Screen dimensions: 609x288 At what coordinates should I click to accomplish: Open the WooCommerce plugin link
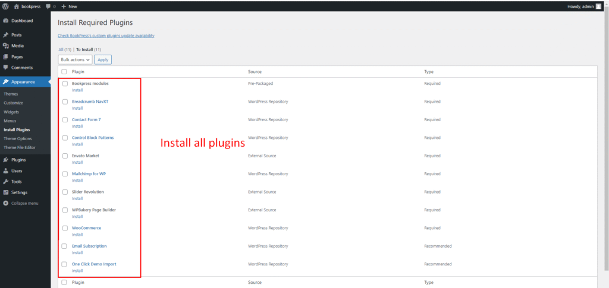(87, 228)
